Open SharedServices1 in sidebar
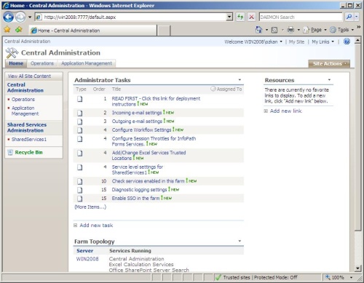 (x=29, y=140)
